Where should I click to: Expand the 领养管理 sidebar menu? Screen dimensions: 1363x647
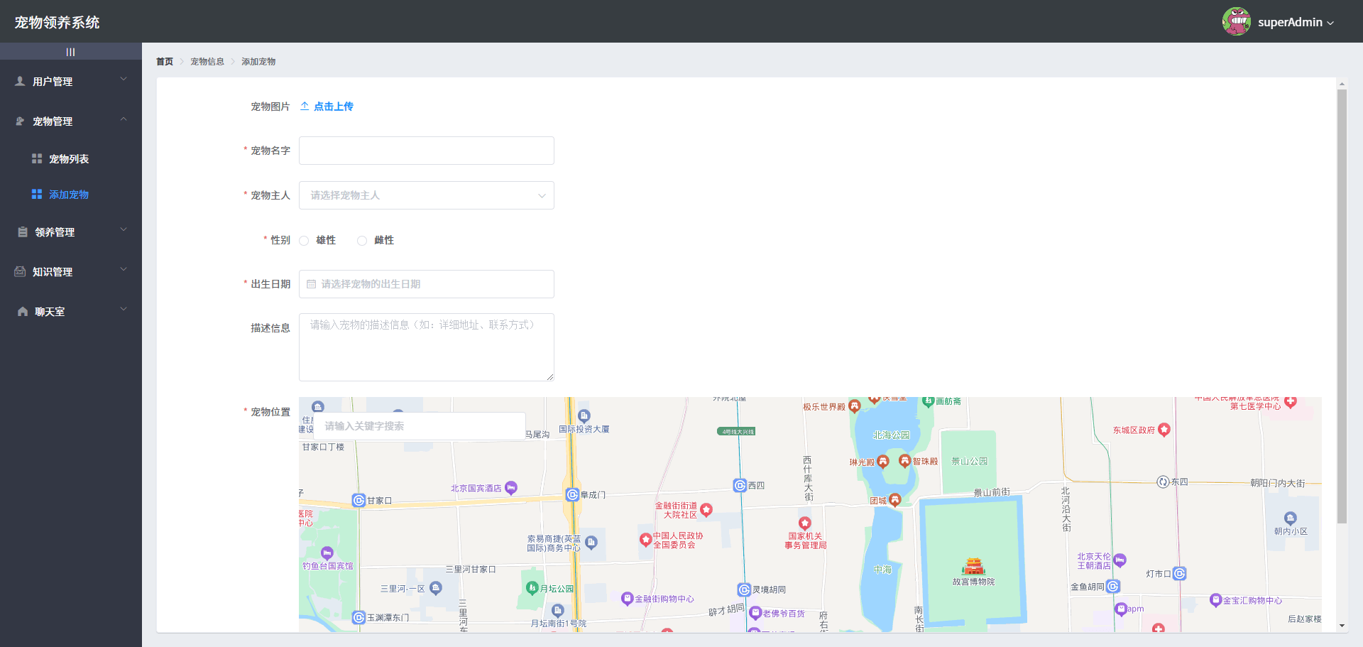pyautogui.click(x=71, y=232)
